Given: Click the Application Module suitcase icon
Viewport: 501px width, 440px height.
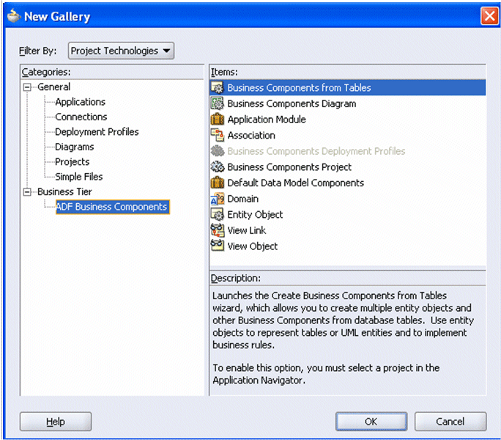Looking at the screenshot, I should tap(218, 119).
